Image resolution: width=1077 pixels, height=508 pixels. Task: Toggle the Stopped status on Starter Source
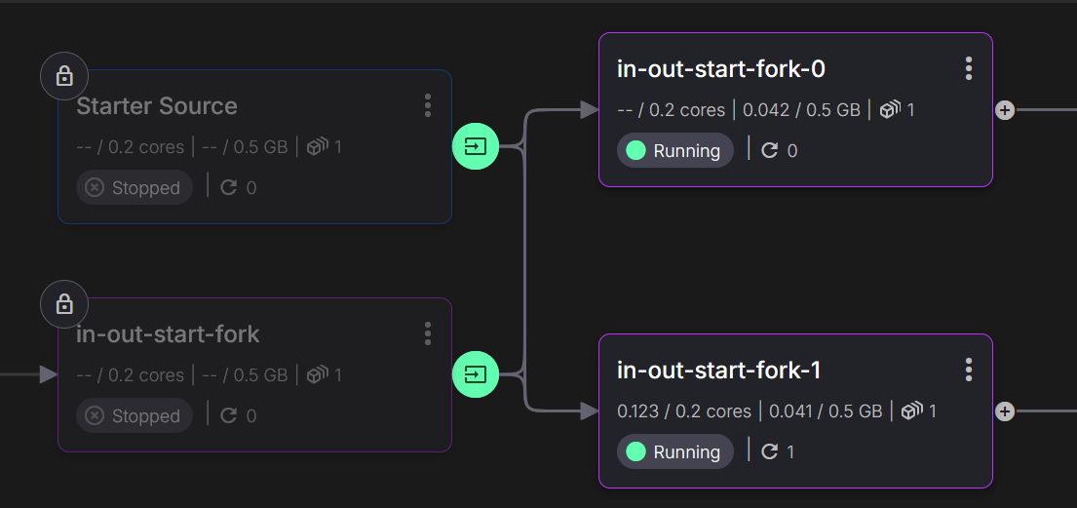[134, 187]
